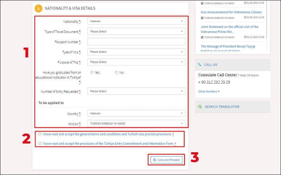281x175 pixels.
Task: Open Visa Announcement for Vietnamese Citizens link
Action: click(231, 12)
